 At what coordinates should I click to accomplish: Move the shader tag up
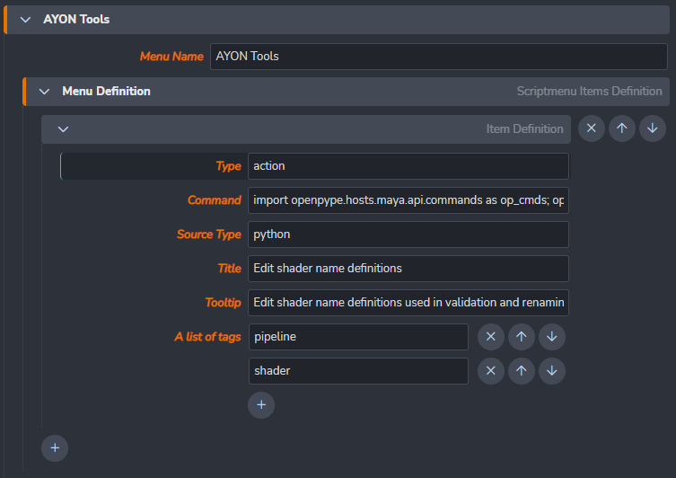coord(522,370)
